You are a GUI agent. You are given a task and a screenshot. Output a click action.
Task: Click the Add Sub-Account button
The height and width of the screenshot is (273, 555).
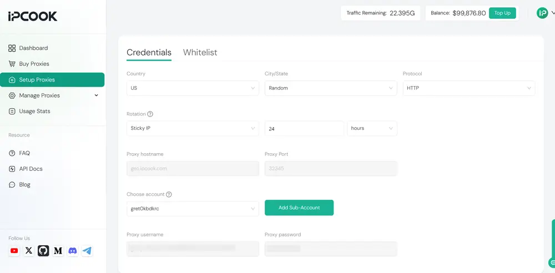point(299,208)
